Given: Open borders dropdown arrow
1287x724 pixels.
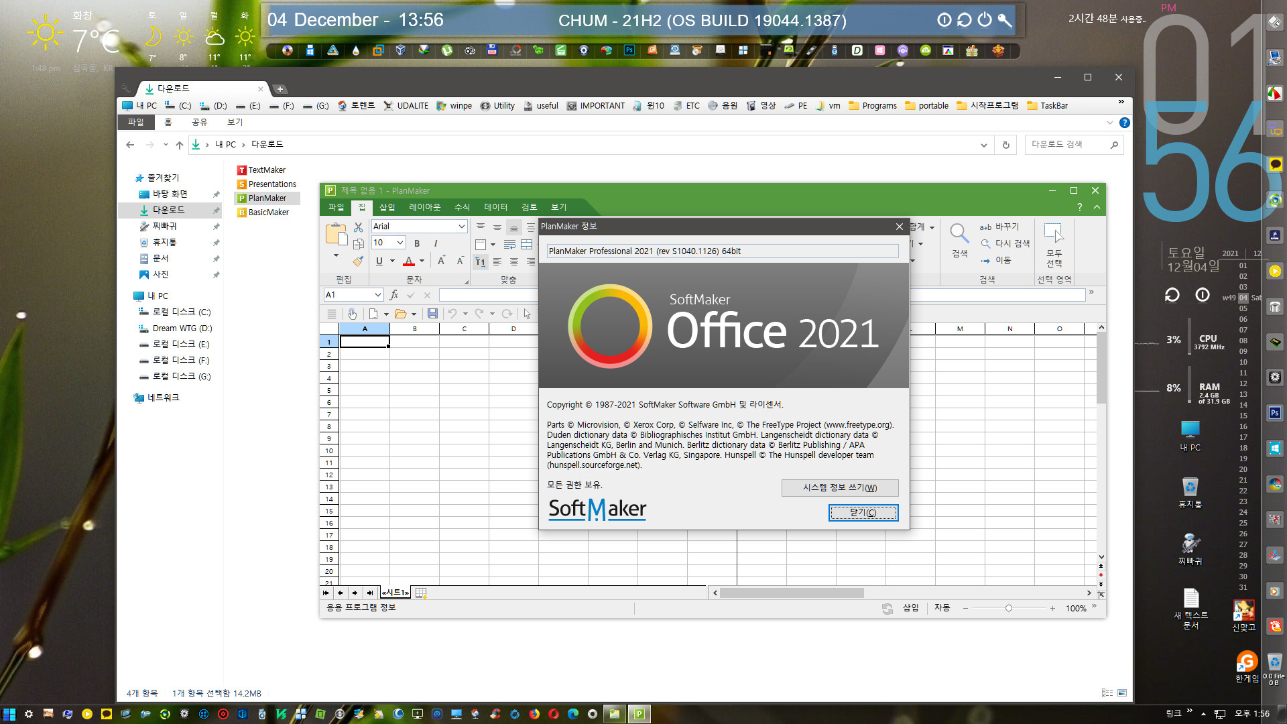Looking at the screenshot, I should [493, 244].
